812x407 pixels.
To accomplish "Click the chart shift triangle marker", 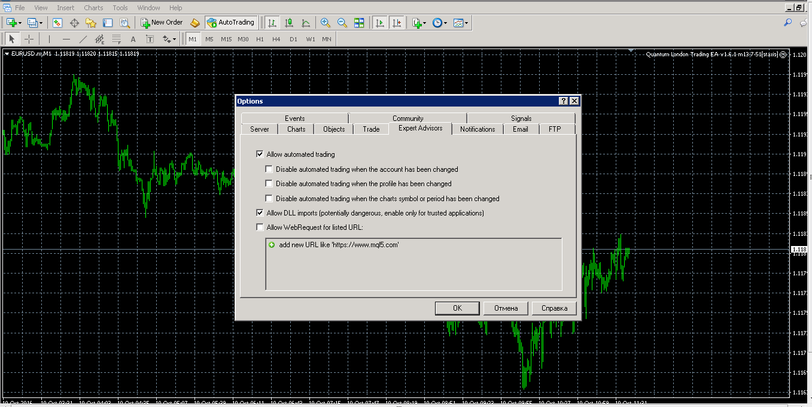I will 631,50.
